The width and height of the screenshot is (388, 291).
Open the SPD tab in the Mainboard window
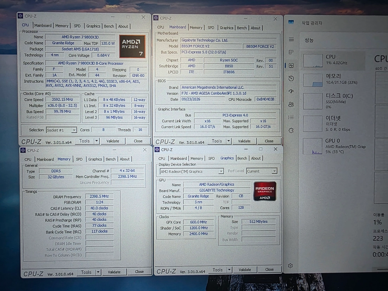pos(211,28)
